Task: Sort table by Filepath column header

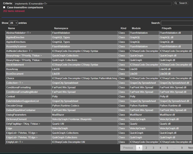Action: tap(167, 28)
